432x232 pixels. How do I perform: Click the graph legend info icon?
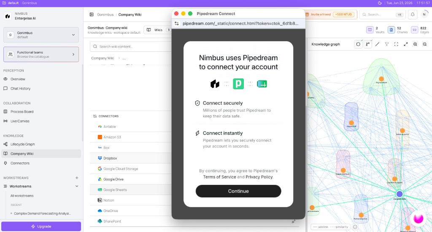coord(355,227)
